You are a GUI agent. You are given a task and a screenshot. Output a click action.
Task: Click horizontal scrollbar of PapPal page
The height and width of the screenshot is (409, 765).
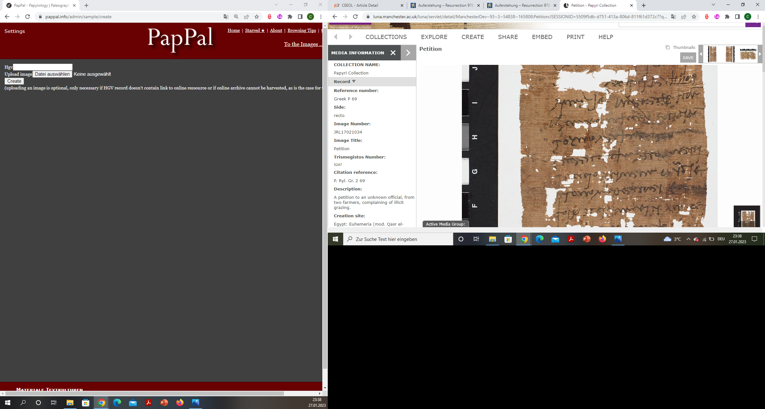(144, 393)
